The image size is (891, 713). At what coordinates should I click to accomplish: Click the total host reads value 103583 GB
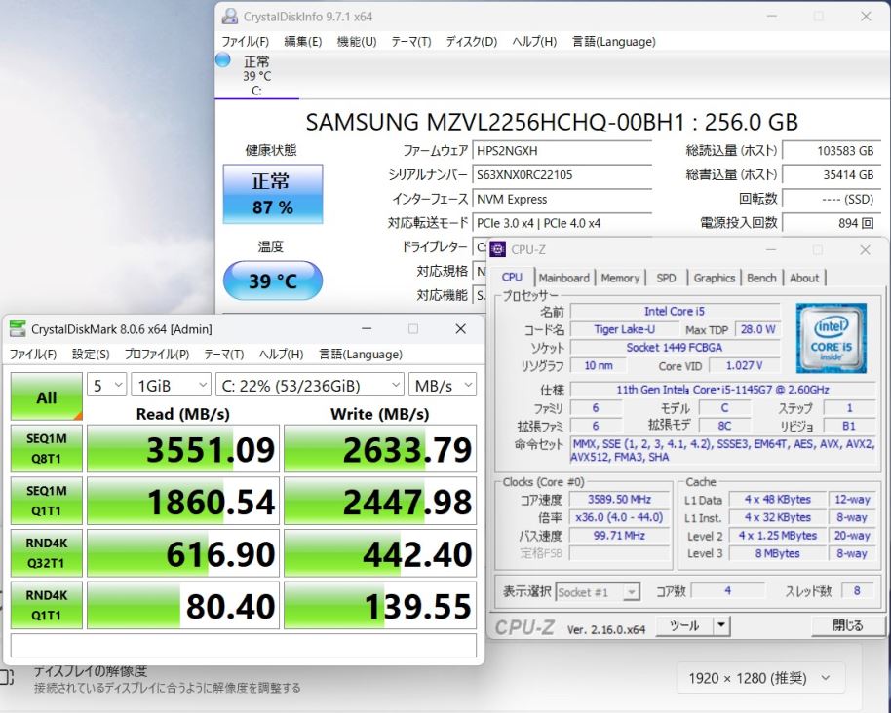[832, 150]
